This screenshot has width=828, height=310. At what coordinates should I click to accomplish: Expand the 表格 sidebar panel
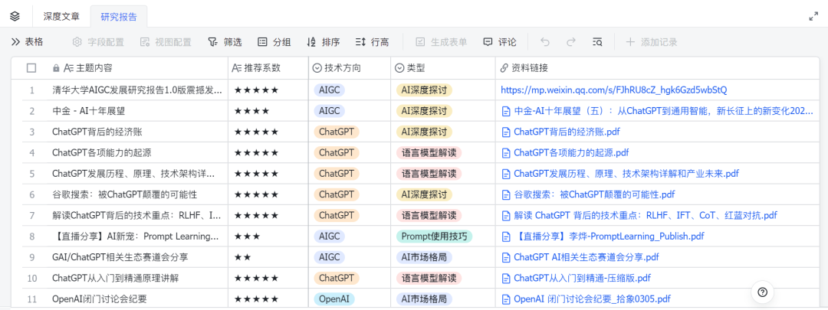pyautogui.click(x=27, y=42)
